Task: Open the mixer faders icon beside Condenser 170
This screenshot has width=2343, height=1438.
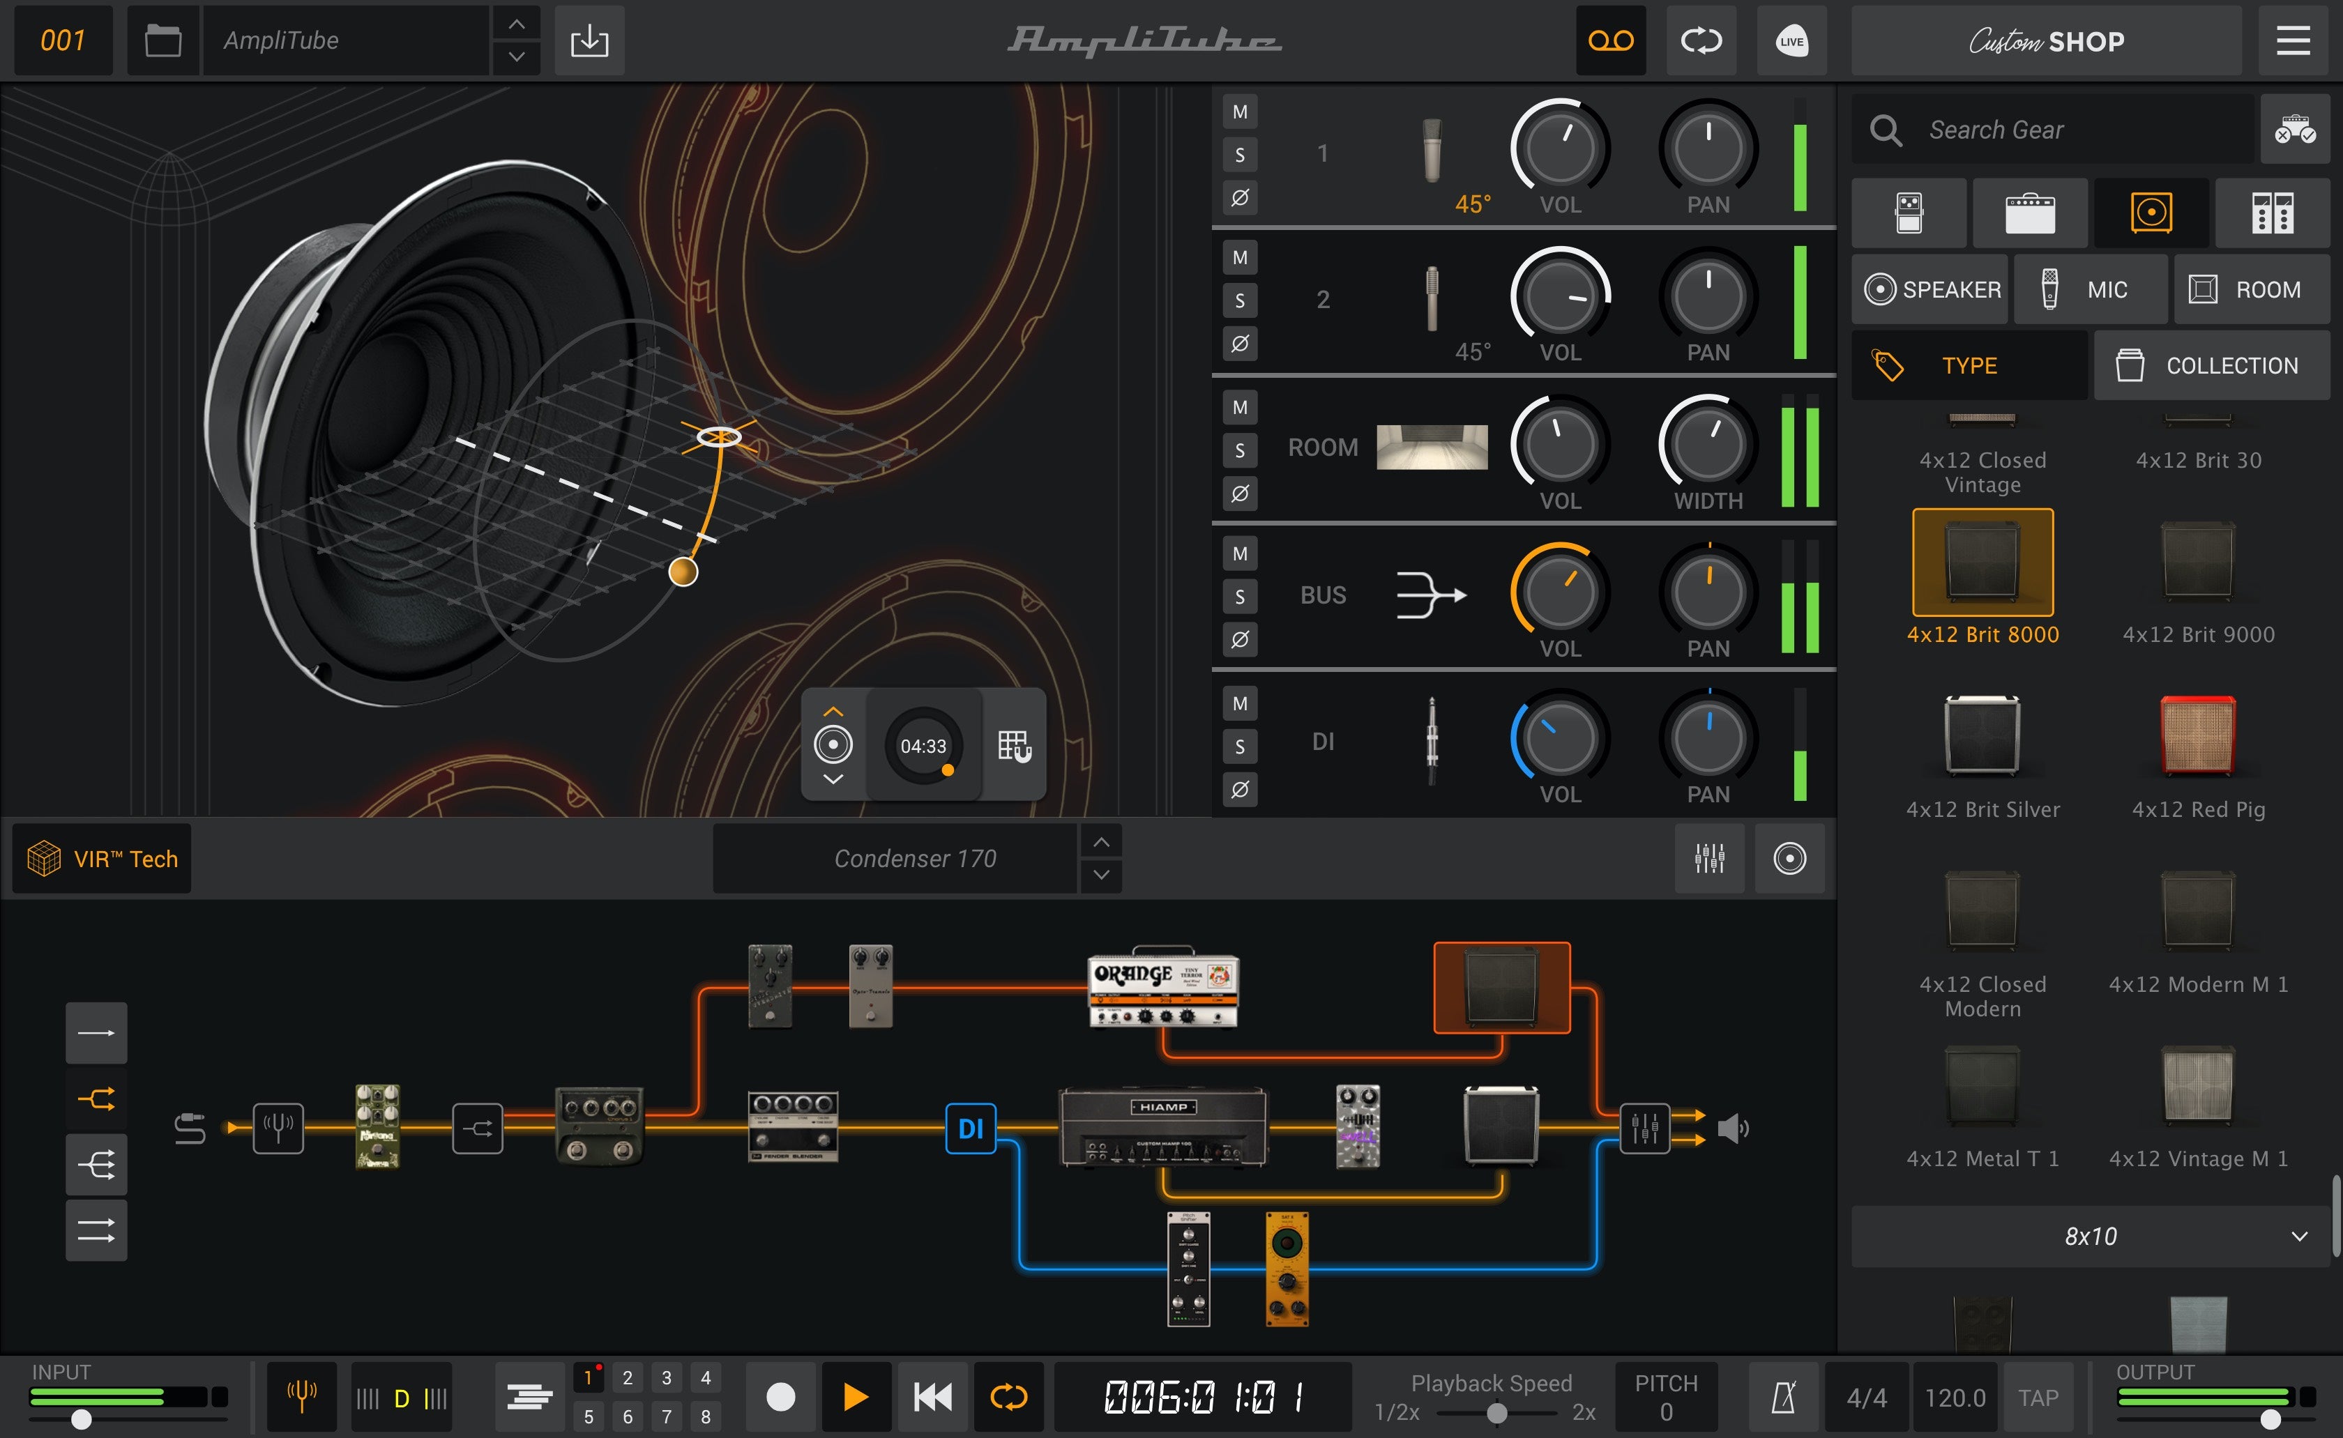Action: tap(1709, 858)
